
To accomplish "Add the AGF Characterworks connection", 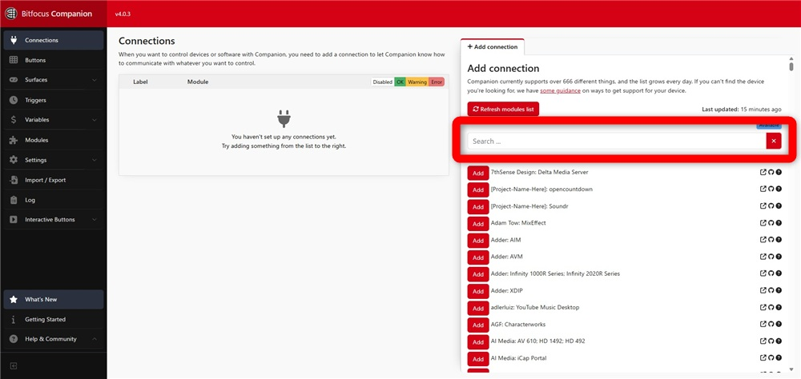I will click(x=478, y=325).
